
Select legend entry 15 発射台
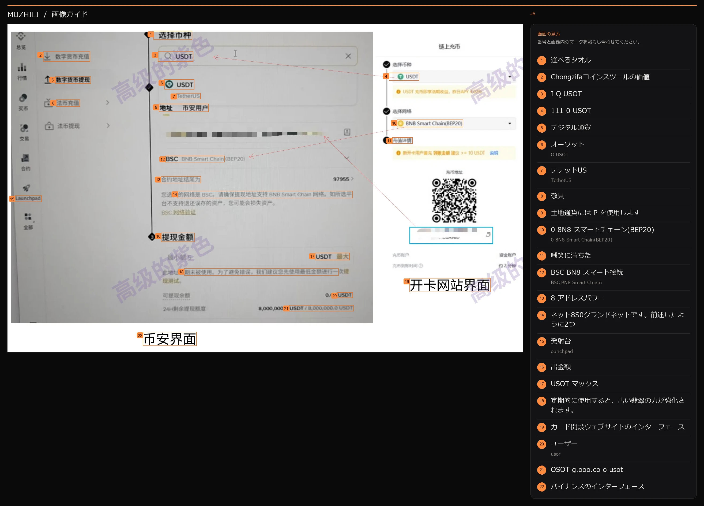[613, 346]
